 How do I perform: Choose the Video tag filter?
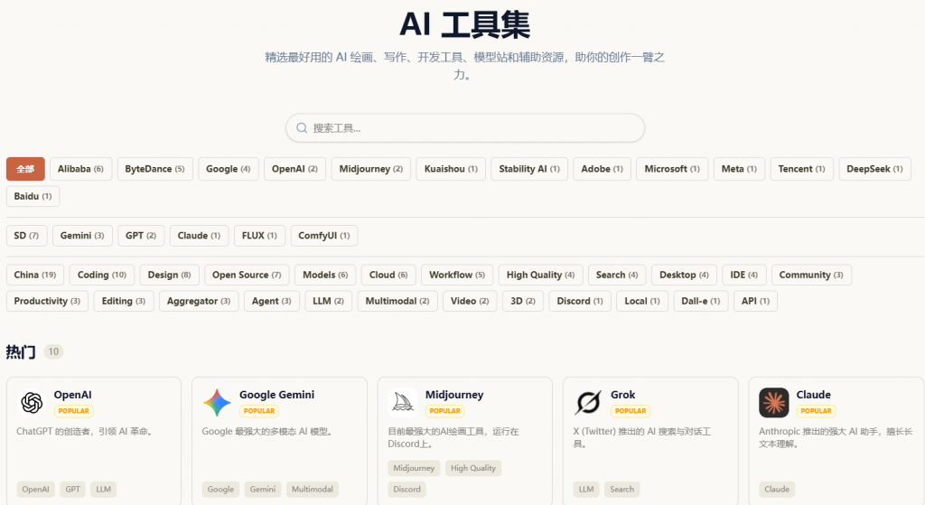point(470,301)
